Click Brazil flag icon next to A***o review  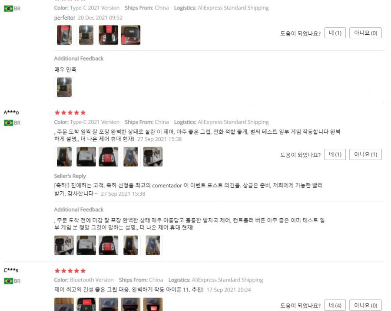[x=8, y=123]
